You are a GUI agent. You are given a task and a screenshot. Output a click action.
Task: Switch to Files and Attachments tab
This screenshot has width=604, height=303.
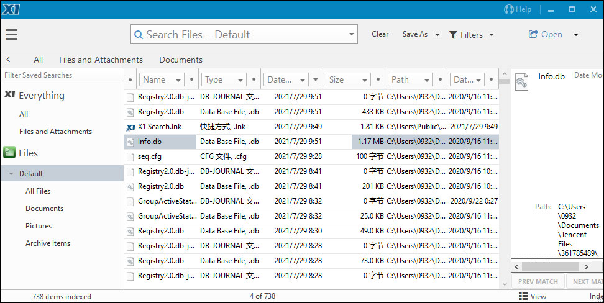[101, 60]
